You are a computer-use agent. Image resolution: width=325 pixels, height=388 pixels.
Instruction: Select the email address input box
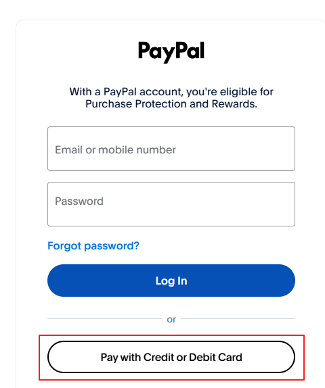[171, 149]
